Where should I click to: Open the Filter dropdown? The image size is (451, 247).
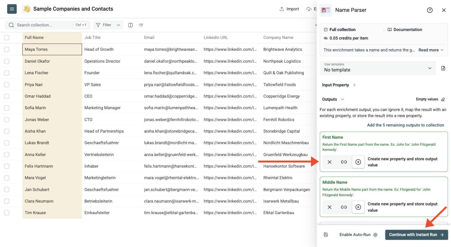tap(108, 25)
